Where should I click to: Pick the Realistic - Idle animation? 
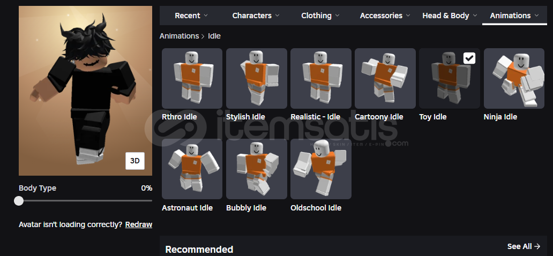320,78
